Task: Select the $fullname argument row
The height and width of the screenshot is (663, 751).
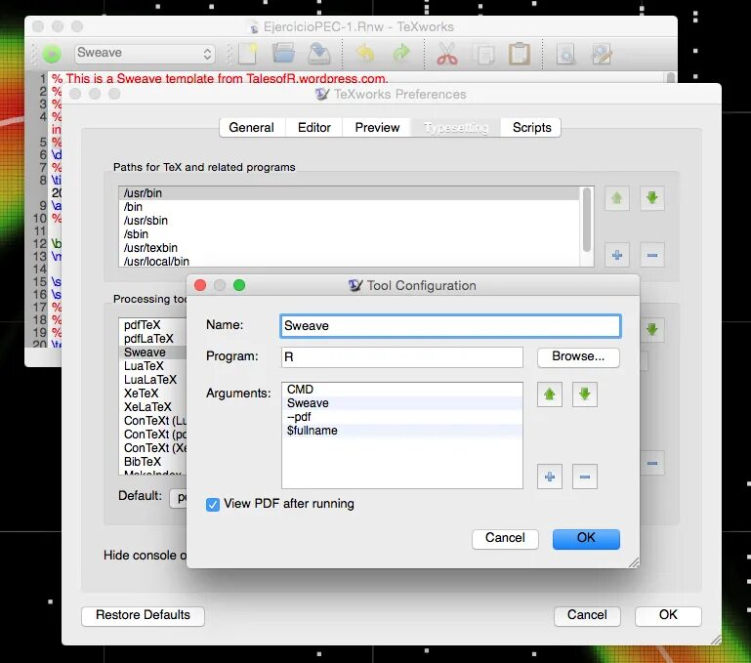Action: point(402,431)
